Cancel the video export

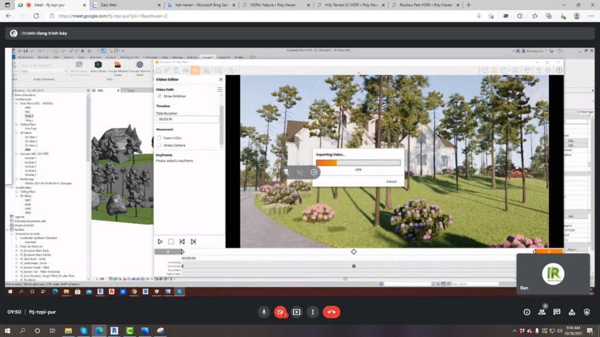coord(391,181)
